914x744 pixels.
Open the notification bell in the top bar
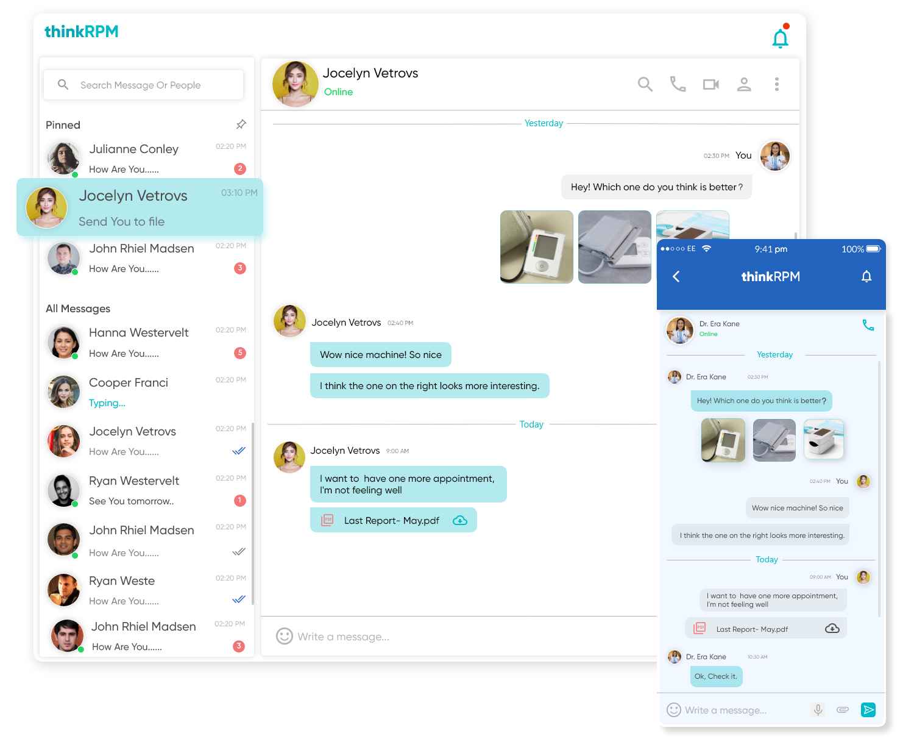[781, 37]
